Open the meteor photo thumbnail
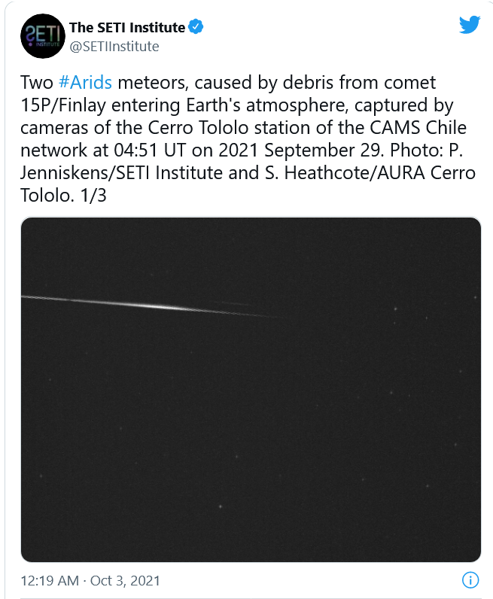Viewport: 493px width, 599px height. point(251,390)
